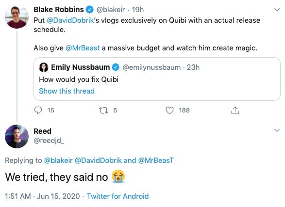The height and width of the screenshot is (207, 285).
Task: Open the quoted Emily Nussbaum tweet text
Action: pos(79,80)
